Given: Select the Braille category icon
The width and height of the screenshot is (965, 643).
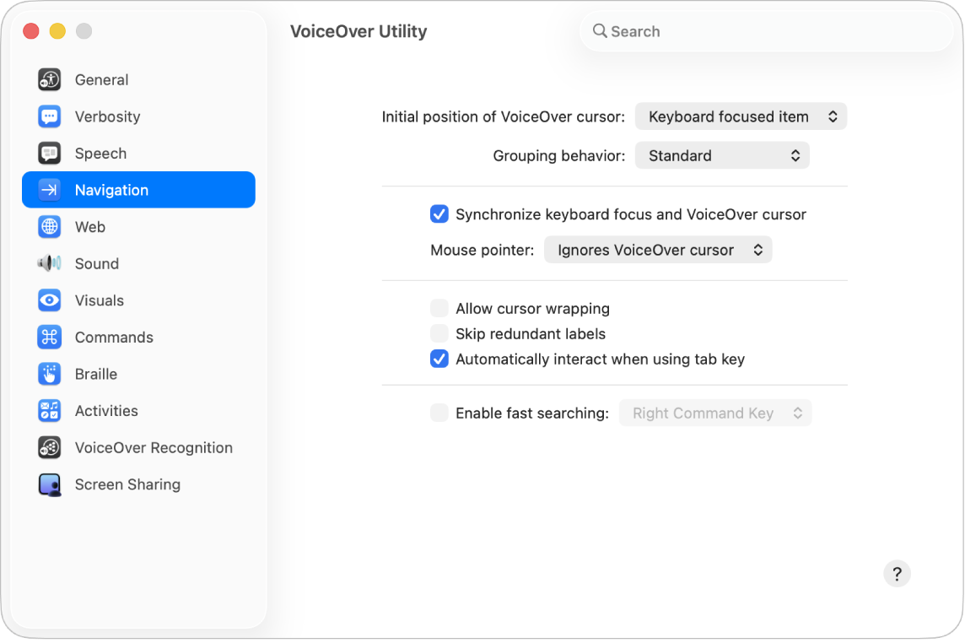Looking at the screenshot, I should [x=49, y=374].
